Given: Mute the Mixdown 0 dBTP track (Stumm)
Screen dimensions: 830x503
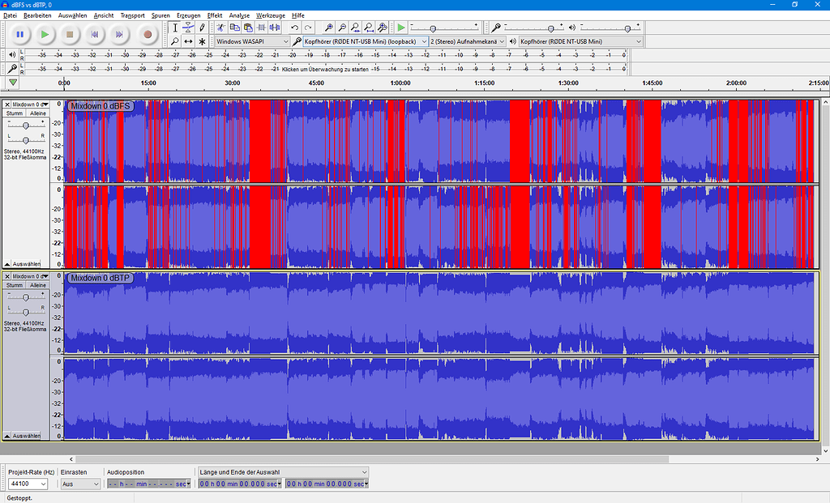Looking at the screenshot, I should point(15,285).
